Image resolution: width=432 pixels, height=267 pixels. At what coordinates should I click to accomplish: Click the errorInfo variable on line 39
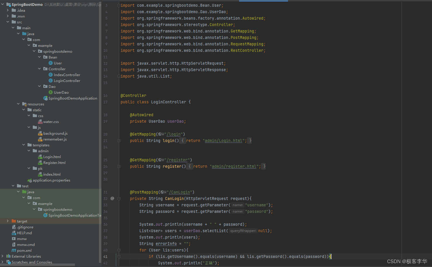166,244
